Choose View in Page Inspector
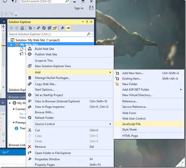 (70, 107)
